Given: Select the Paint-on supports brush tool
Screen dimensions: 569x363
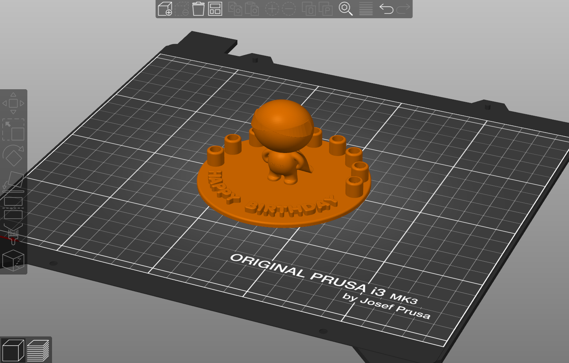Looking at the screenshot, I should click(x=13, y=234).
